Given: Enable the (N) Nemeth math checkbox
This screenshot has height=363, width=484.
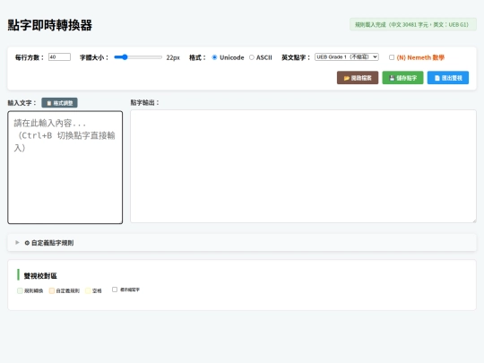Looking at the screenshot, I should [x=392, y=57].
